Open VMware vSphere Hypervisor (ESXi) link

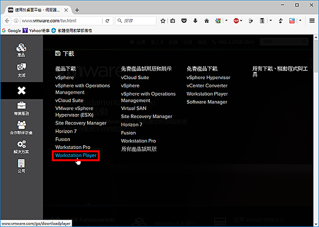tap(74, 111)
